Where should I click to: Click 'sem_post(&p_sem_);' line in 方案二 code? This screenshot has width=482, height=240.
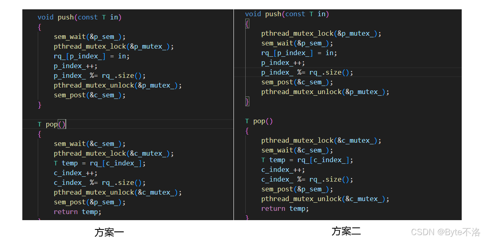tap(297, 189)
